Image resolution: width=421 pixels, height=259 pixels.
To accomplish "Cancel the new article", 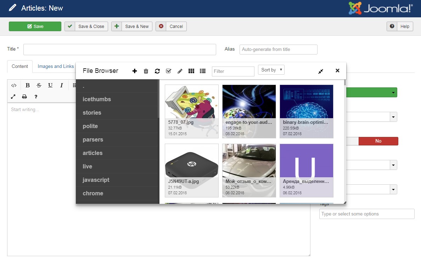I will click(x=171, y=26).
